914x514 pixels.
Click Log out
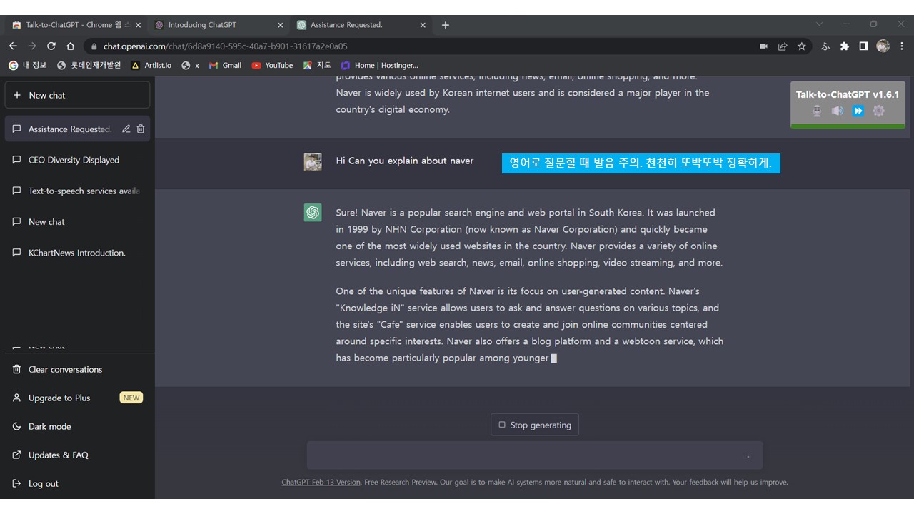(x=77, y=483)
